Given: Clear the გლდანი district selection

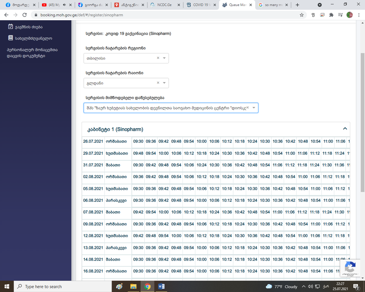Looking at the screenshot, I should coord(158,83).
